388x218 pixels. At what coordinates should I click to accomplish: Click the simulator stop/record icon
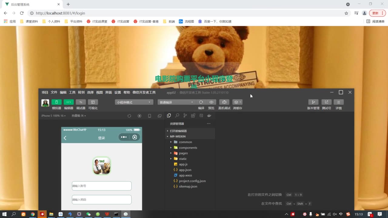pyautogui.click(x=139, y=116)
